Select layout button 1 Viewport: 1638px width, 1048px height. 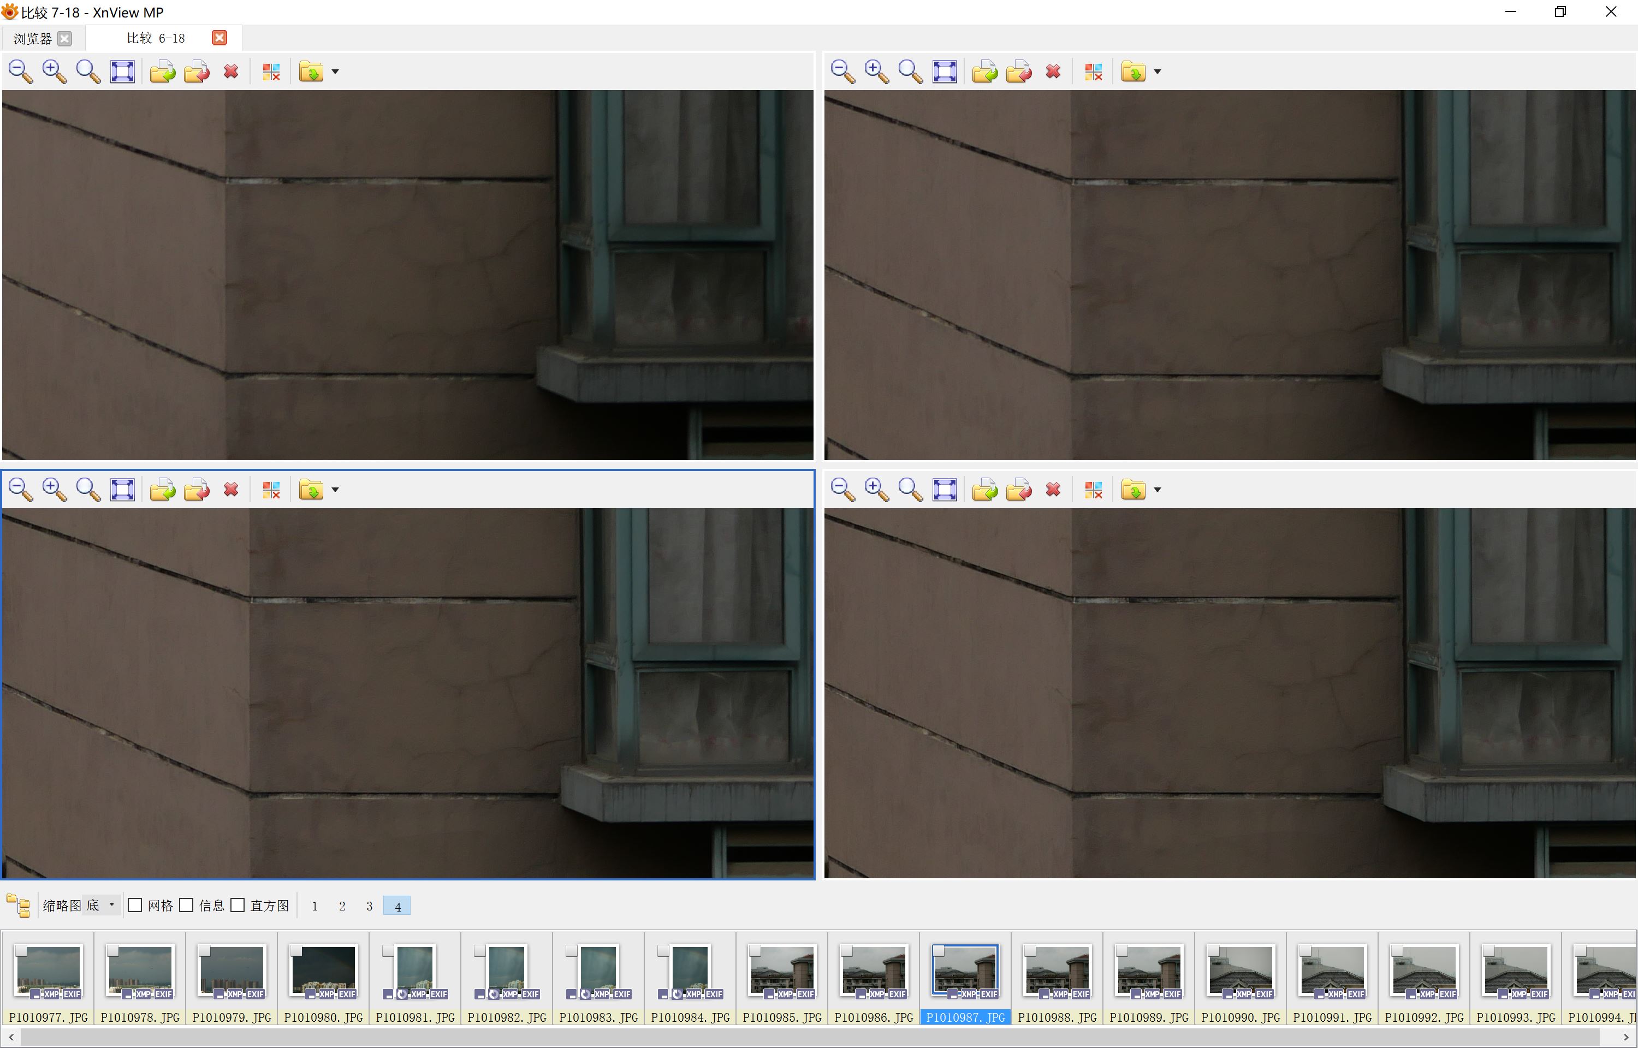click(314, 906)
